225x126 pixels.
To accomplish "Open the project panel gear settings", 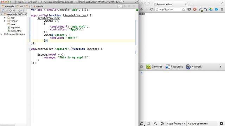I will point(20,10).
